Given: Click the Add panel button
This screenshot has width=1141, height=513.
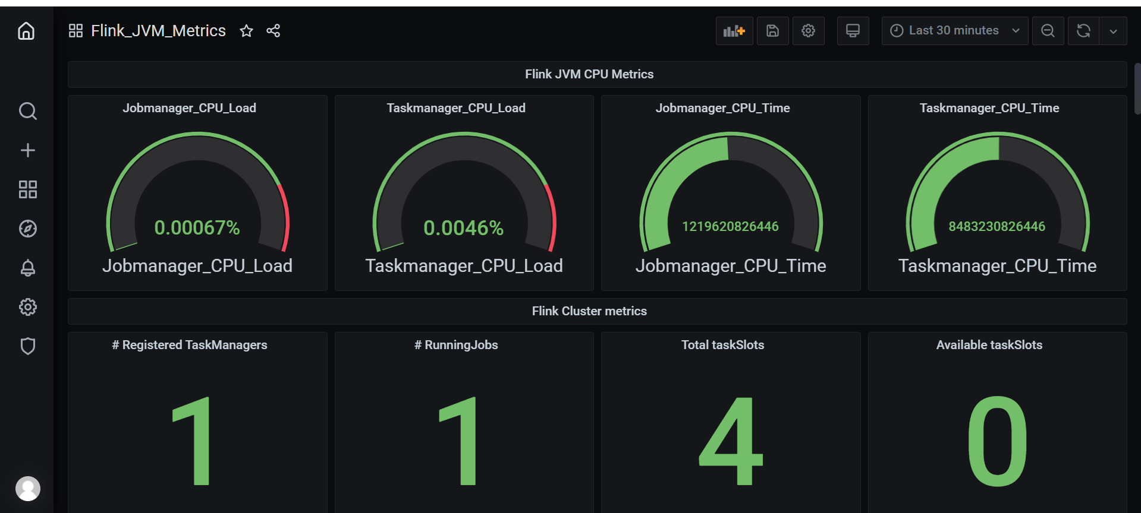Looking at the screenshot, I should 734,31.
